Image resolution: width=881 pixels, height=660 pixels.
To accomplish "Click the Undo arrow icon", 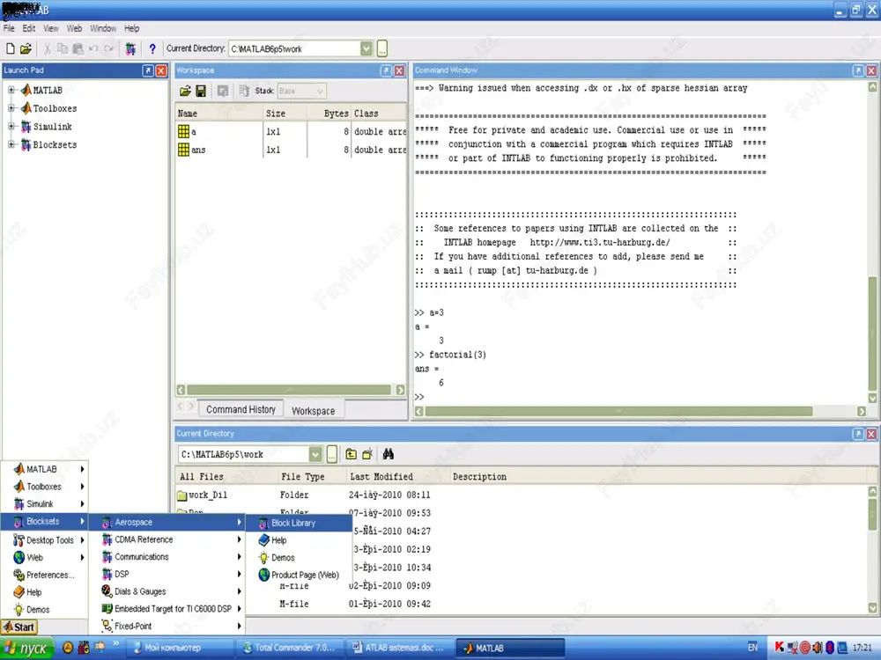I will tap(93, 48).
